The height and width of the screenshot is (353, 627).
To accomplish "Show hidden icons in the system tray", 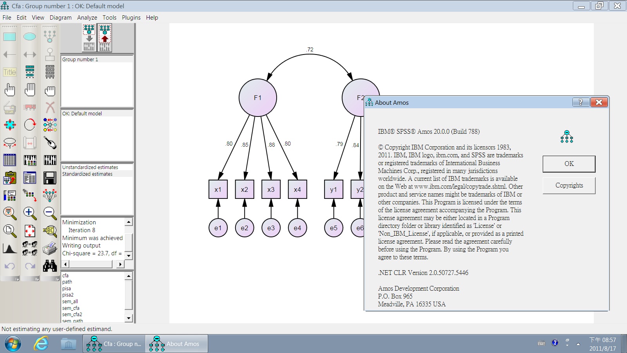I will pos(578,344).
